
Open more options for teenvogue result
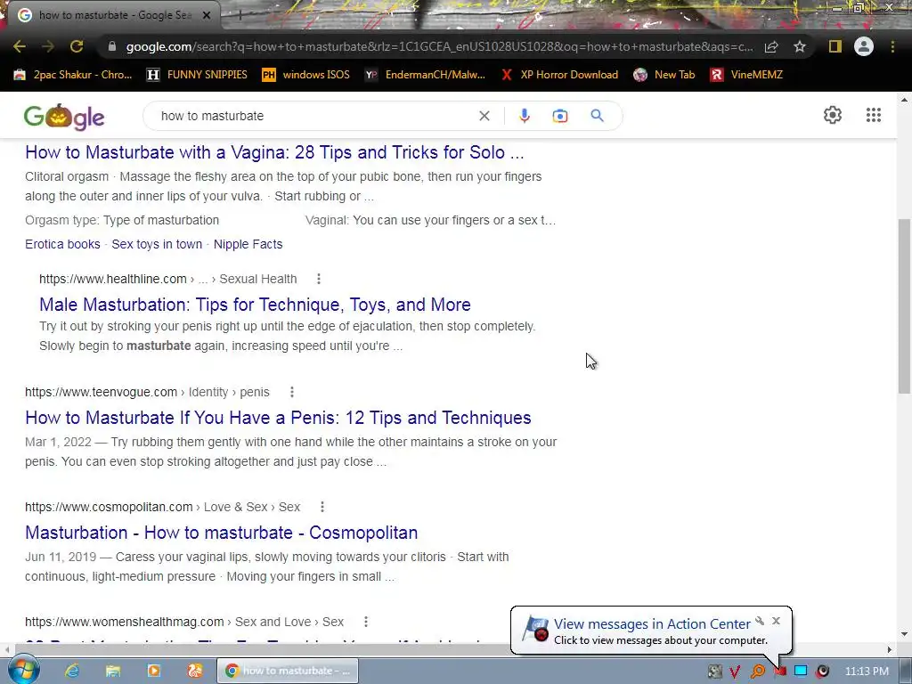[292, 392]
